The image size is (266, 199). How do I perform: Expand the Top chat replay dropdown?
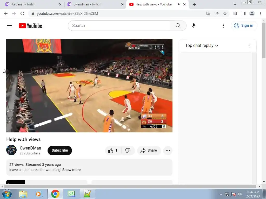click(202, 46)
